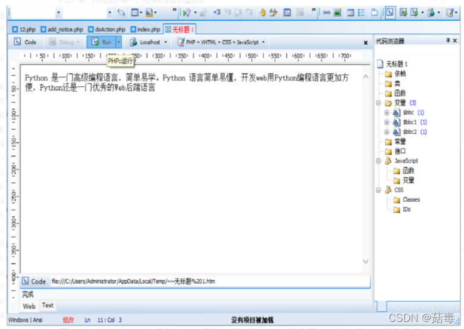Click the hand breakpoint icon

click(x=262, y=12)
